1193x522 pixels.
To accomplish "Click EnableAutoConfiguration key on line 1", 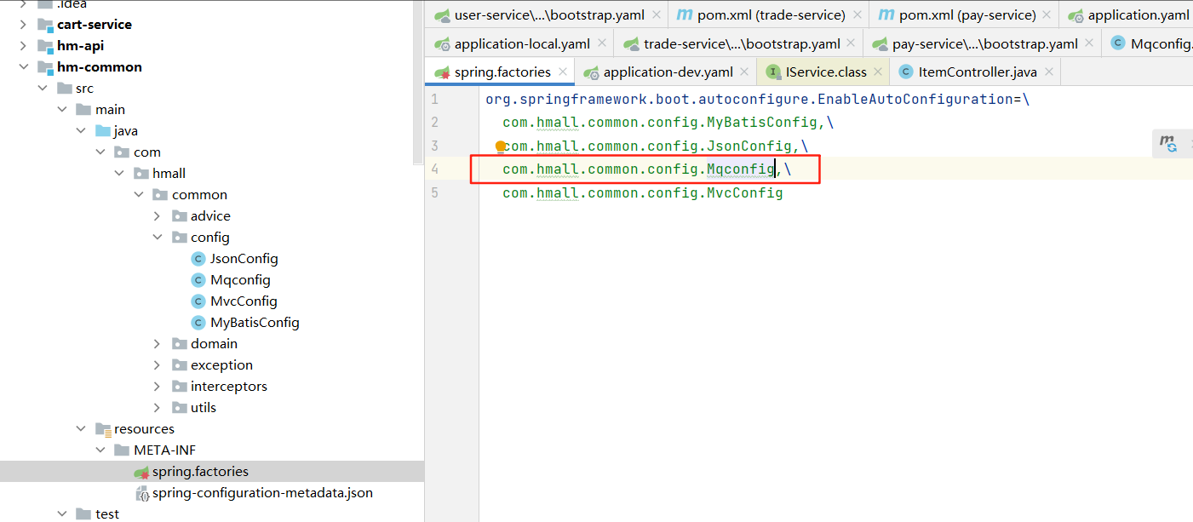I will click(915, 100).
